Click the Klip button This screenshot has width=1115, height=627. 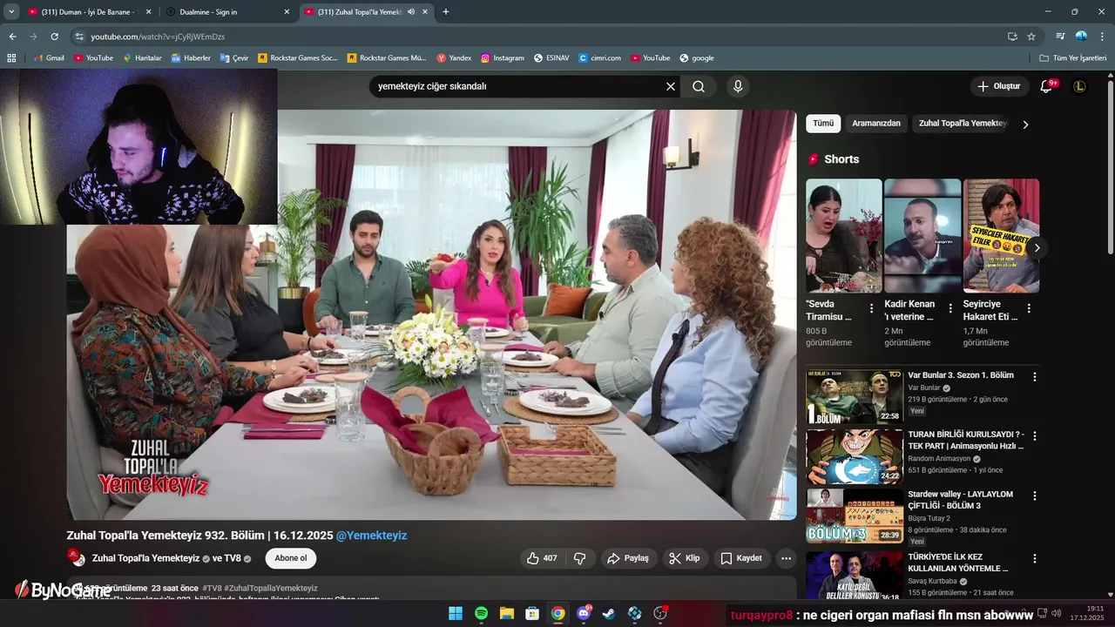tap(686, 558)
